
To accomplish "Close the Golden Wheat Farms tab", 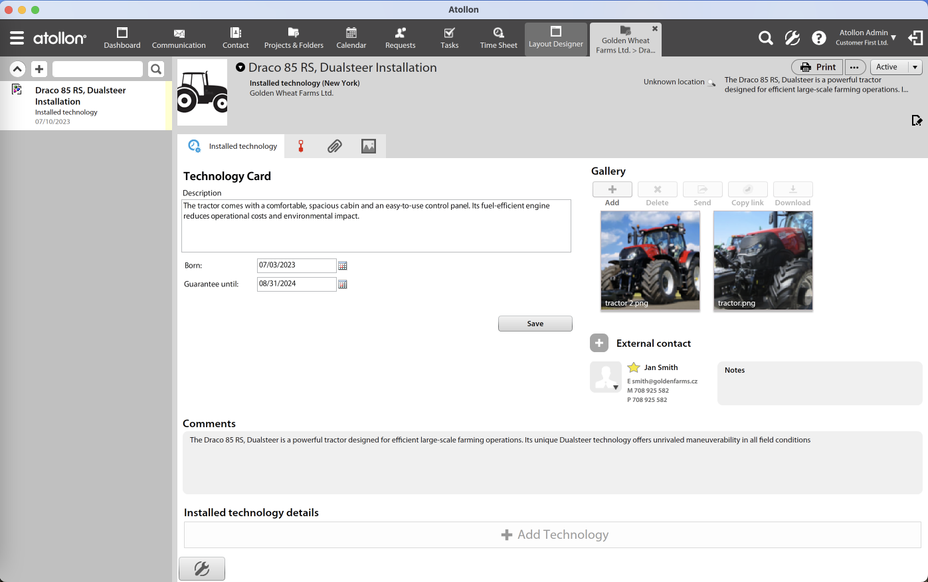I will (655, 29).
